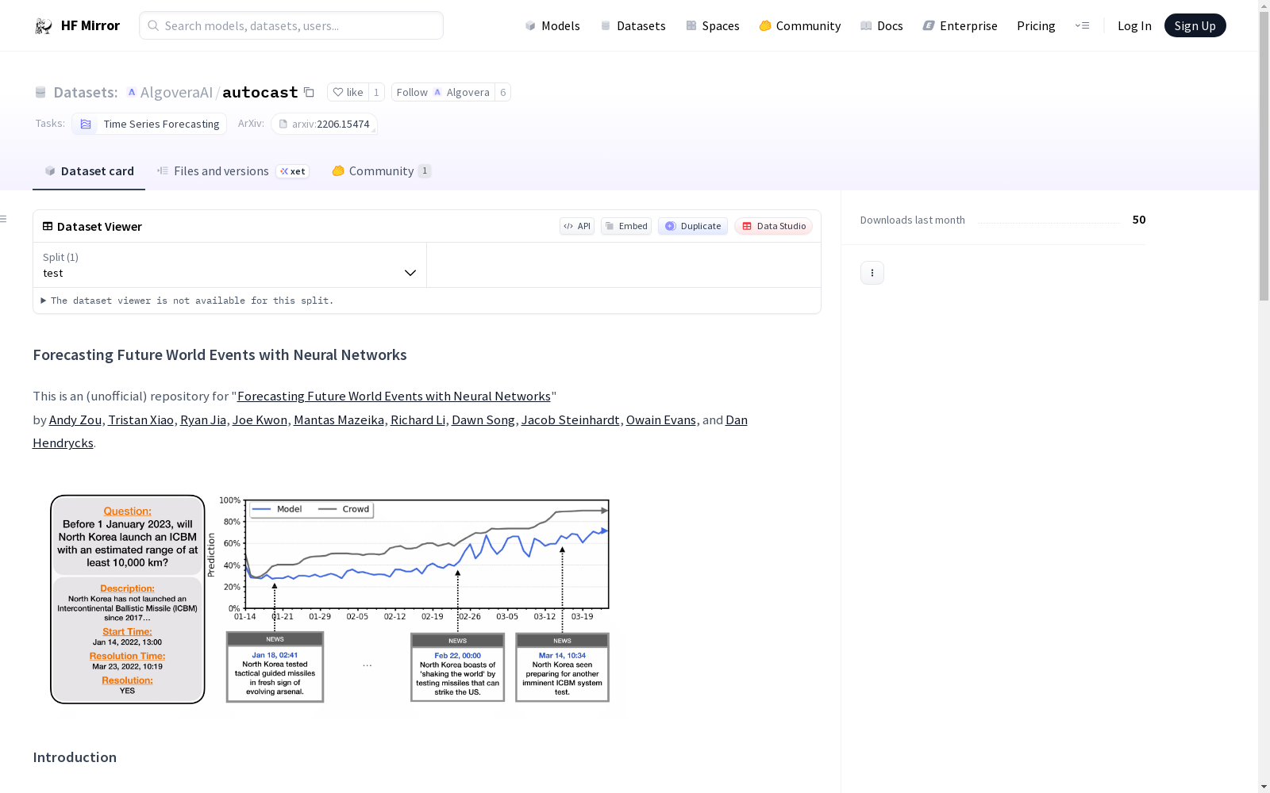Click the follower count 6

[502, 92]
